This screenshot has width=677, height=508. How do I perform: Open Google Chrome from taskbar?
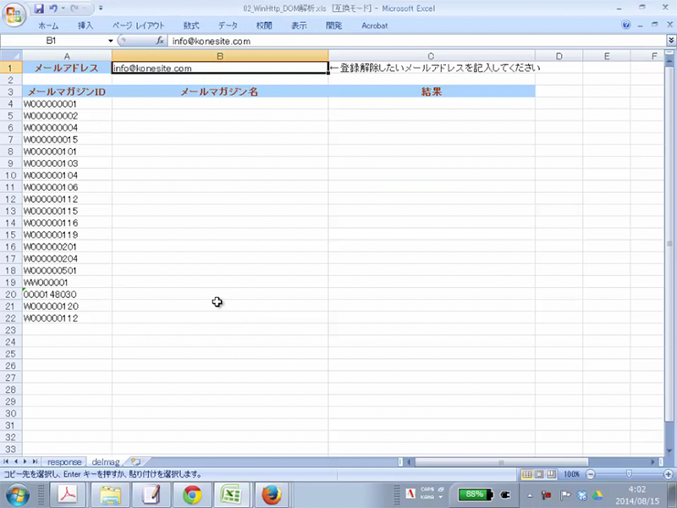pos(192,494)
